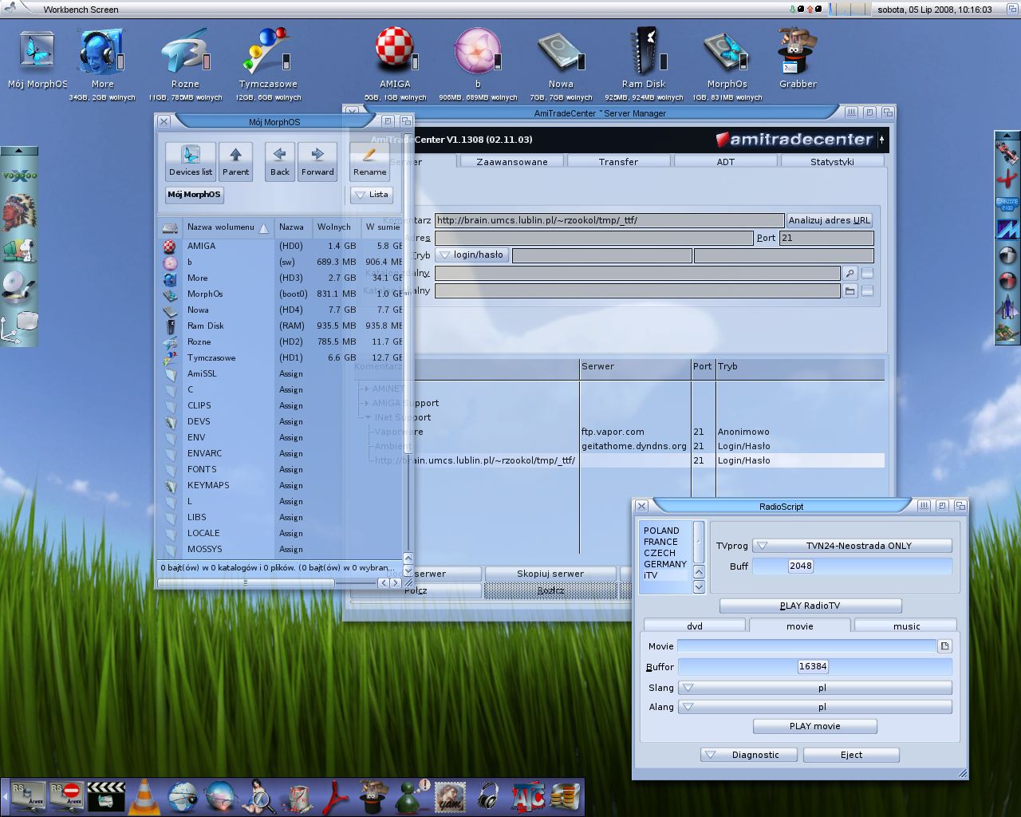Adjust the Buffor slider showing 16384

click(815, 666)
